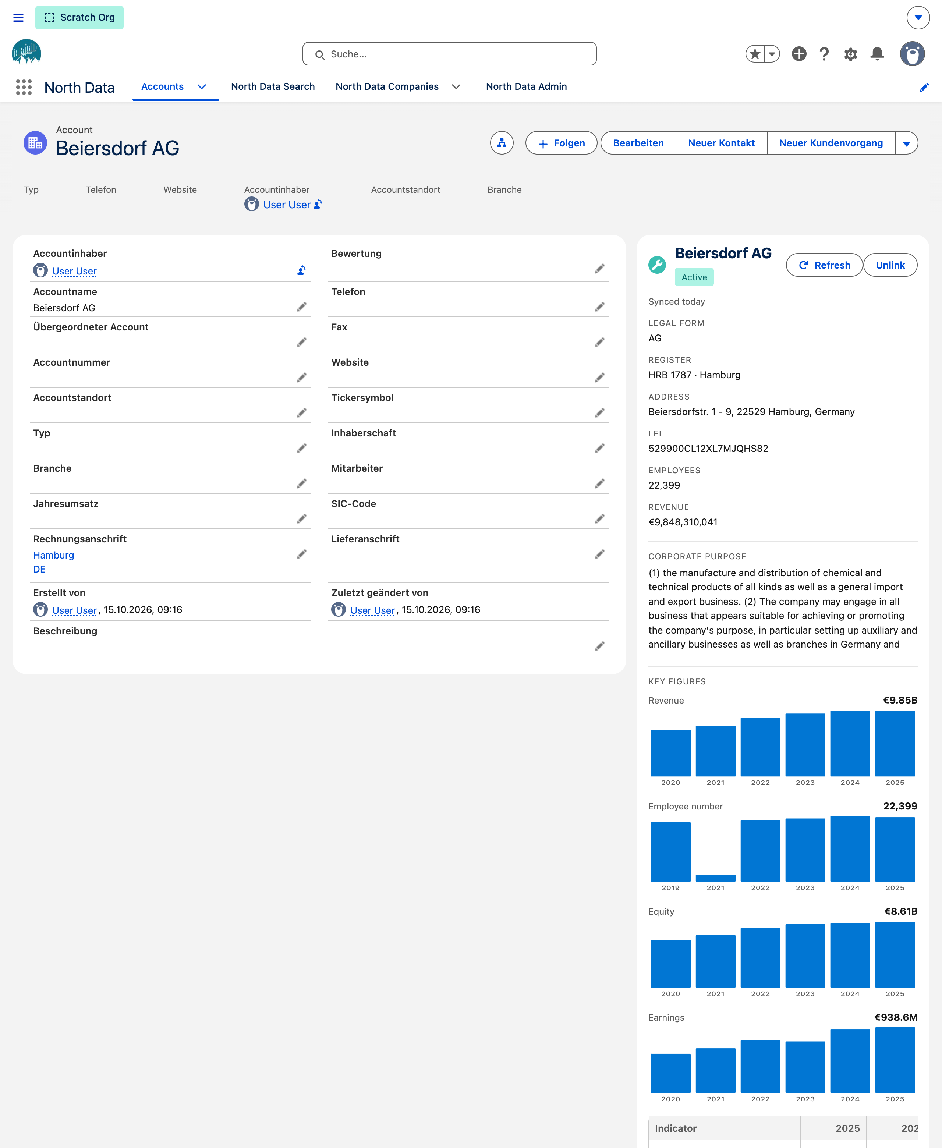Image resolution: width=942 pixels, height=1148 pixels.
Task: Change owner icon in Accountinhaber detail field
Action: [x=302, y=270]
